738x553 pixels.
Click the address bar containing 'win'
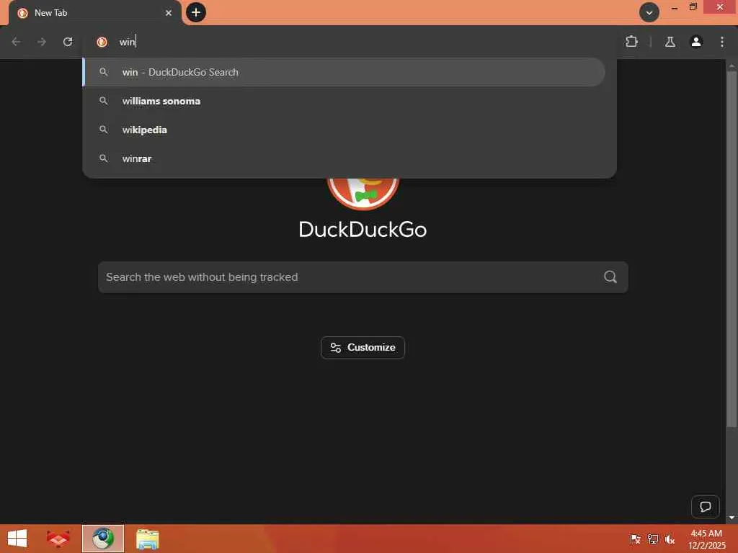tap(350, 42)
